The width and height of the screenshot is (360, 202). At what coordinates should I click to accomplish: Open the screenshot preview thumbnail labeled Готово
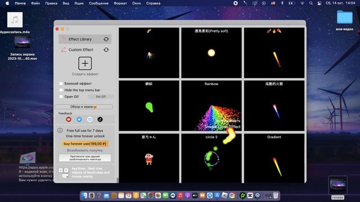click(337, 185)
